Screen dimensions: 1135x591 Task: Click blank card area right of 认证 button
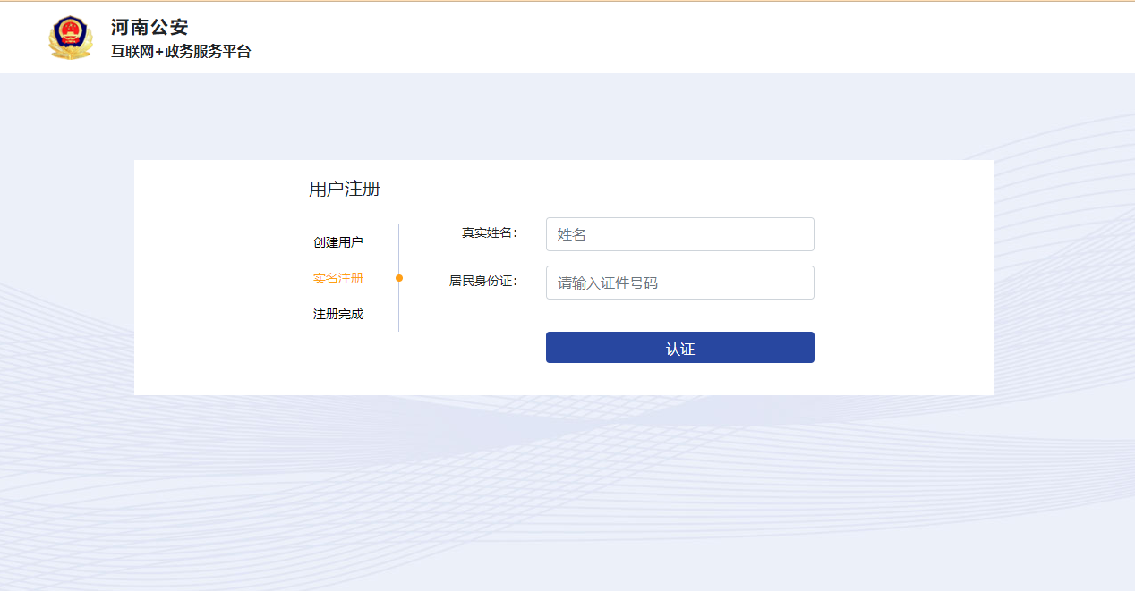pyautogui.click(x=904, y=348)
